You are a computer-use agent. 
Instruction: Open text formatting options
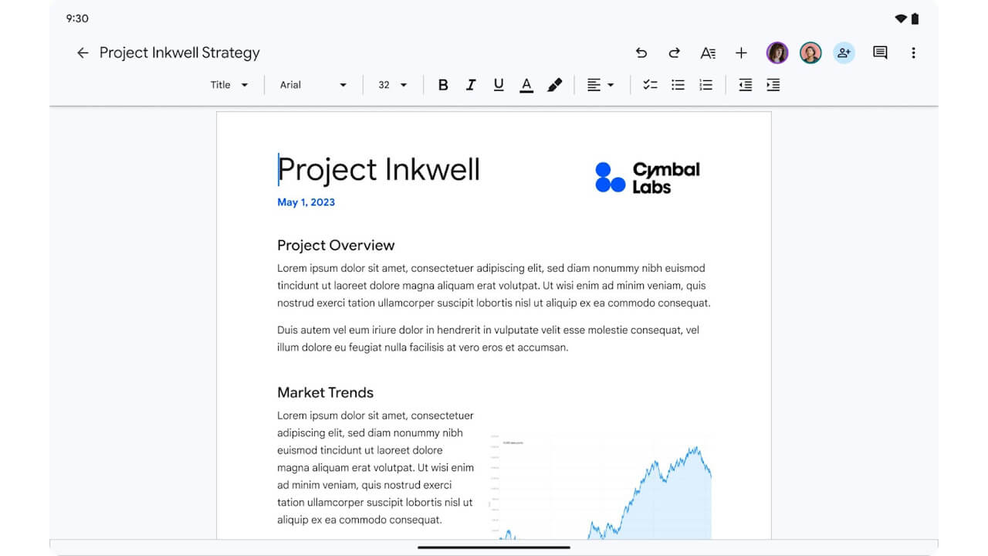[x=708, y=53]
